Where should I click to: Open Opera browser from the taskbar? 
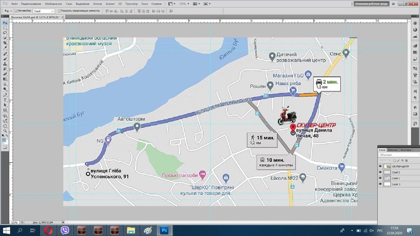pos(48,231)
